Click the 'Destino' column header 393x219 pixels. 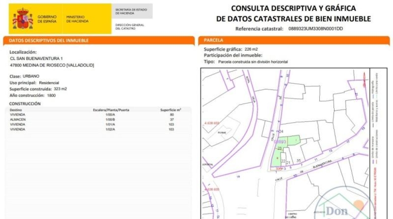coord(16,110)
